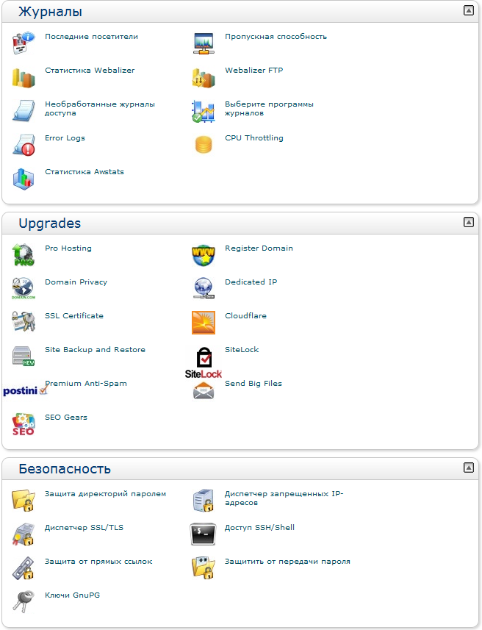Open the Premium Anti-Spam link
This screenshot has width=482, height=630.
[86, 383]
